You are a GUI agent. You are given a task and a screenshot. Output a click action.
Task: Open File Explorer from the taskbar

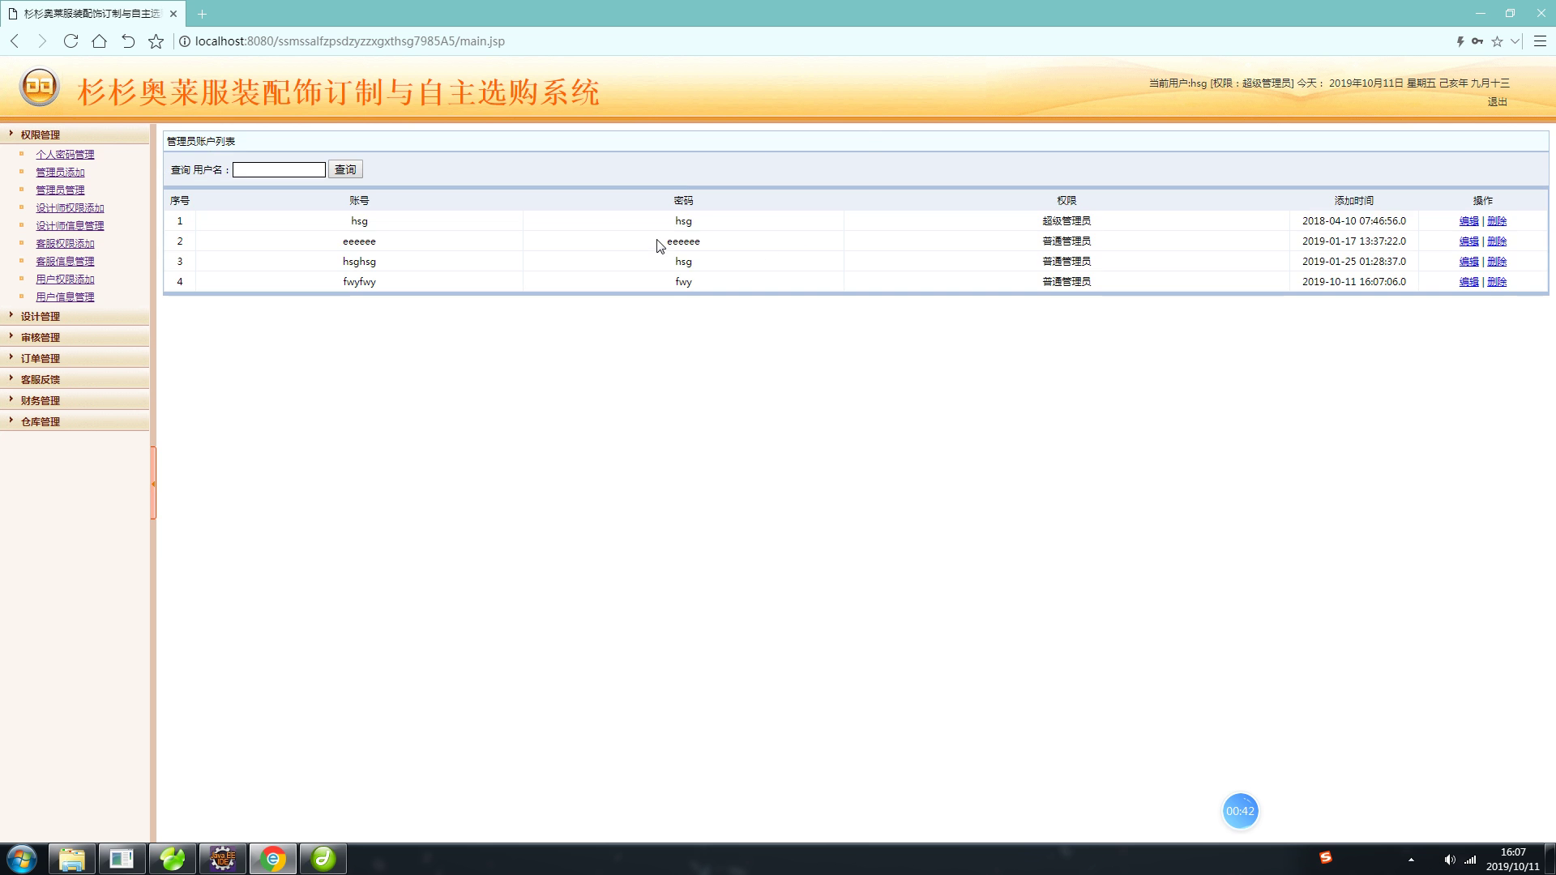[72, 859]
